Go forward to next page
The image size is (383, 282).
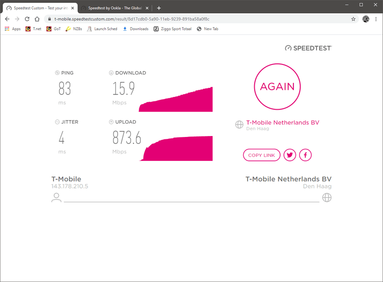click(17, 19)
